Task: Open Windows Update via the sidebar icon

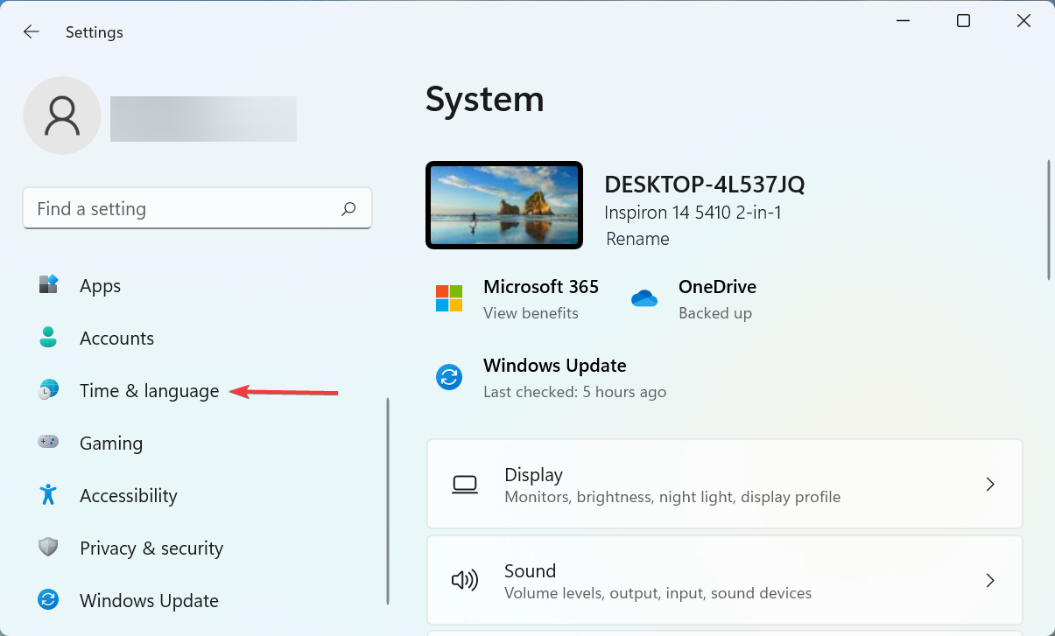Action: coord(48,600)
